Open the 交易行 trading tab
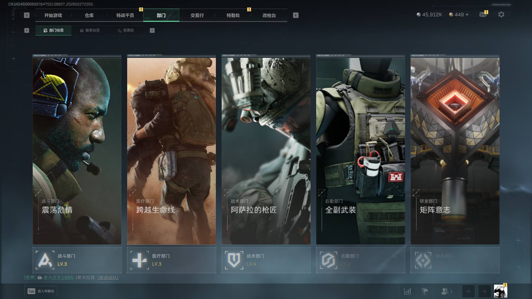The width and height of the screenshot is (532, 299). point(197,16)
